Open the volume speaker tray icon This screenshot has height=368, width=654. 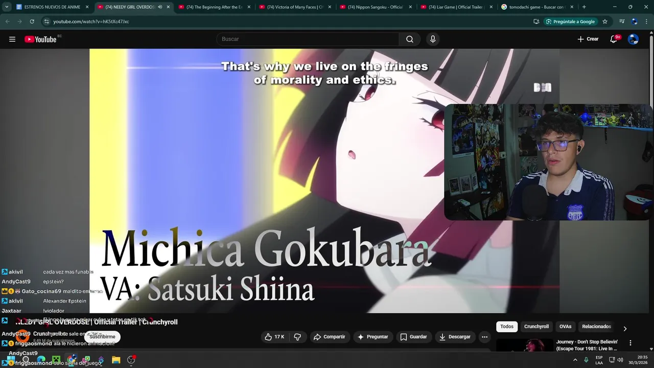[620, 360]
